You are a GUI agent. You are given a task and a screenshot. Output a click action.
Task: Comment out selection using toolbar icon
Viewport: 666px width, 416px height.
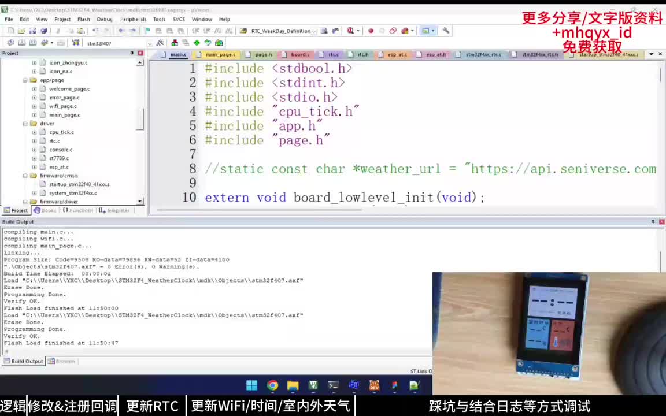[x=218, y=31]
